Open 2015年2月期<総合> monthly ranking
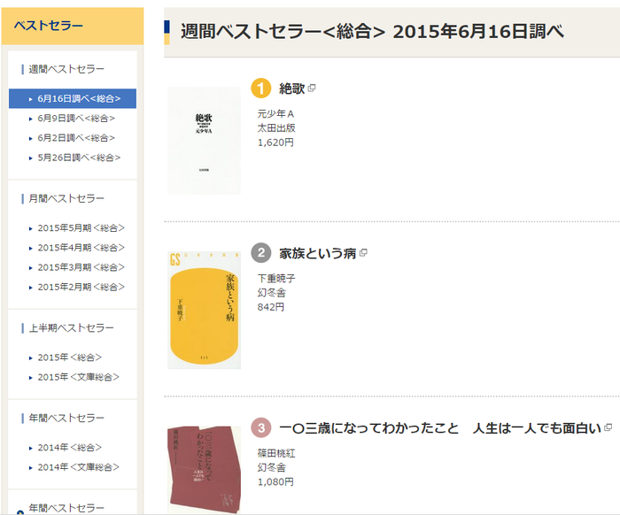 [x=81, y=288]
